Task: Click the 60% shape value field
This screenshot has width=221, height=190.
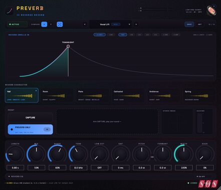Action: point(57,167)
